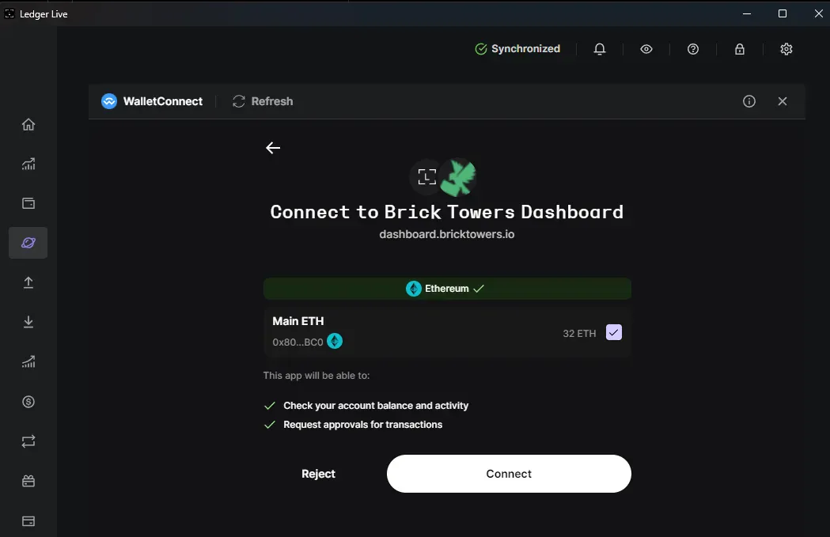Click the Synchronized status indicator
Screen dimensions: 830x537
(x=517, y=49)
